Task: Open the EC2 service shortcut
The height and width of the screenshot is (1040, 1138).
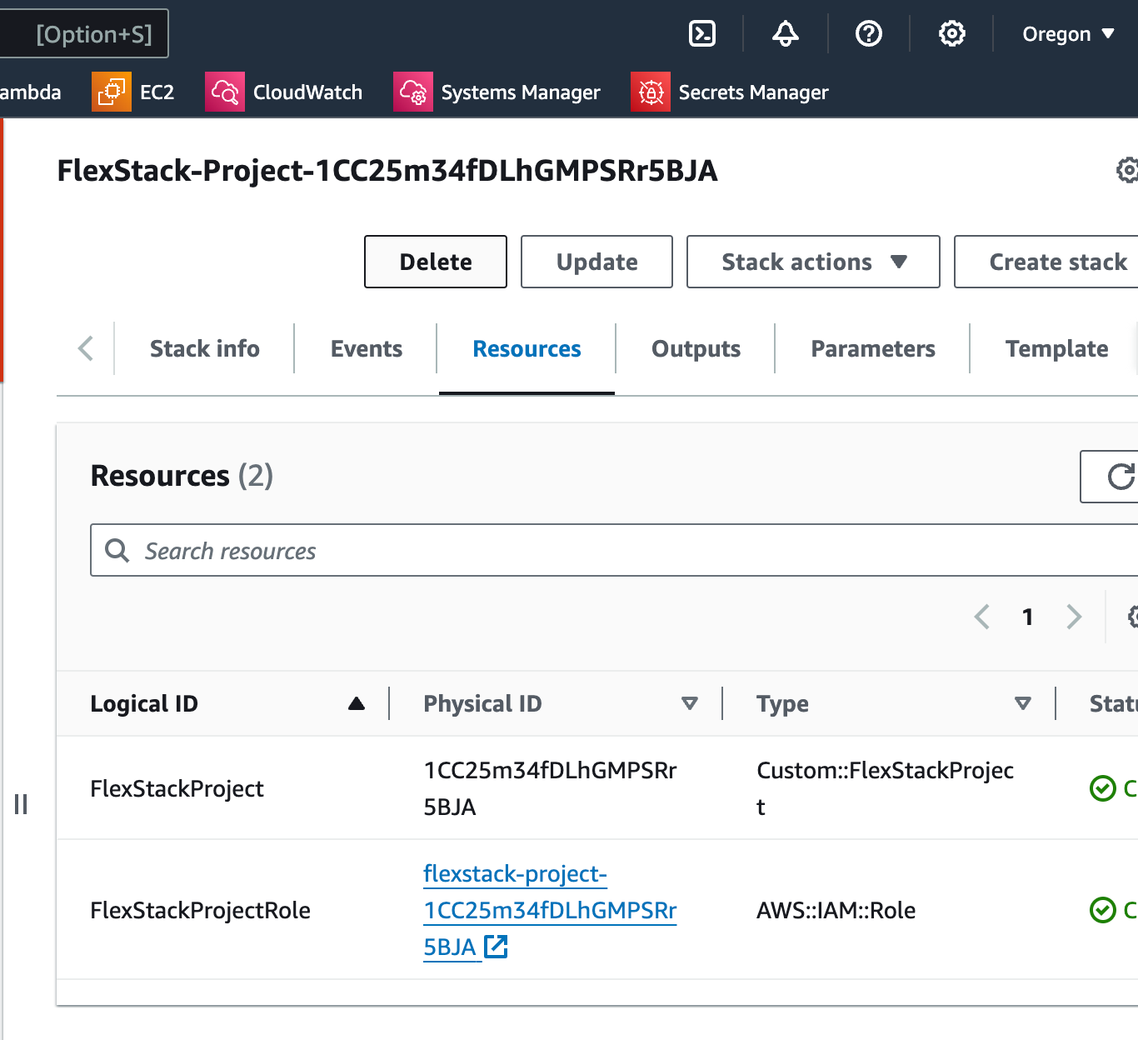Action: pos(135,92)
